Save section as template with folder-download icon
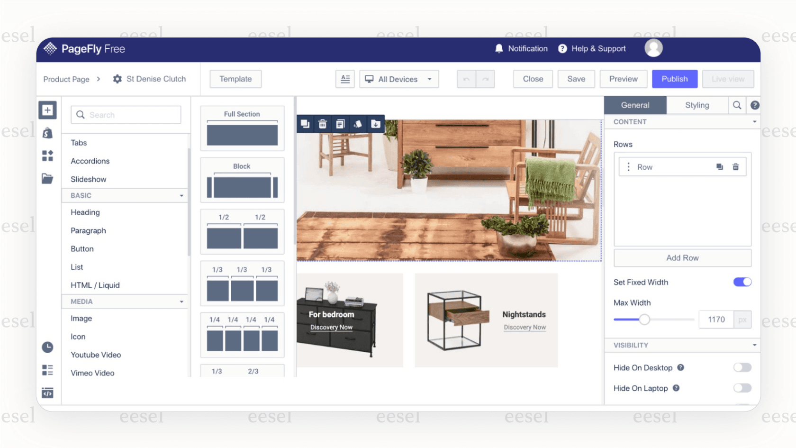Screen dimensions: 796x448 [375, 124]
